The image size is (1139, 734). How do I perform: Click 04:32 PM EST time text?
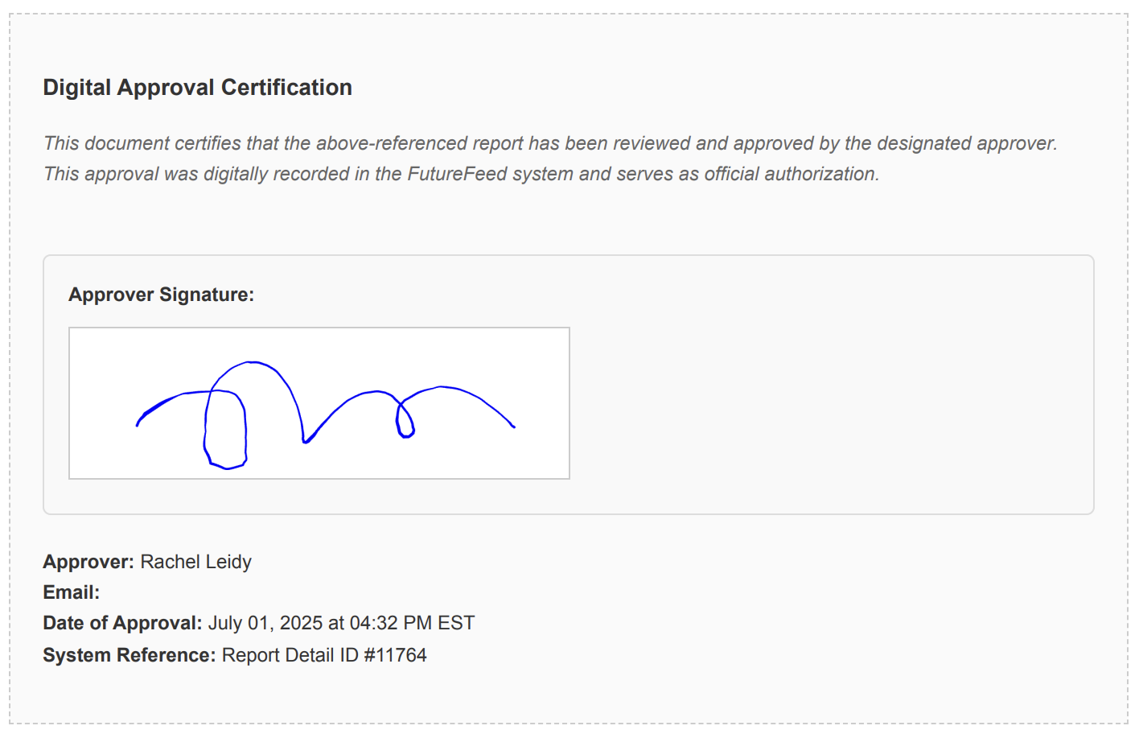412,623
